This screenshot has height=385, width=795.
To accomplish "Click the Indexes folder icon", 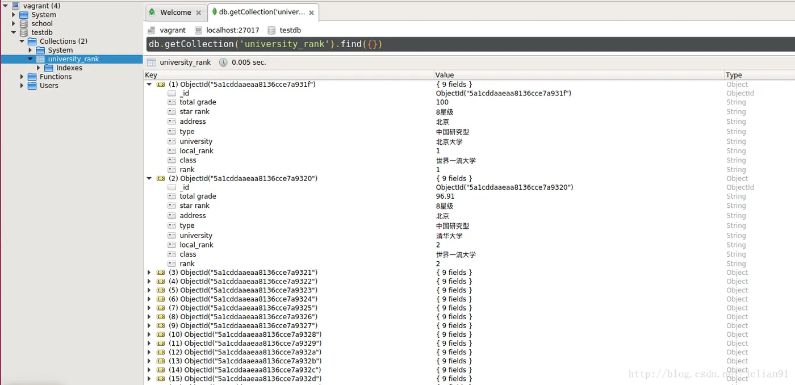I will coord(48,68).
